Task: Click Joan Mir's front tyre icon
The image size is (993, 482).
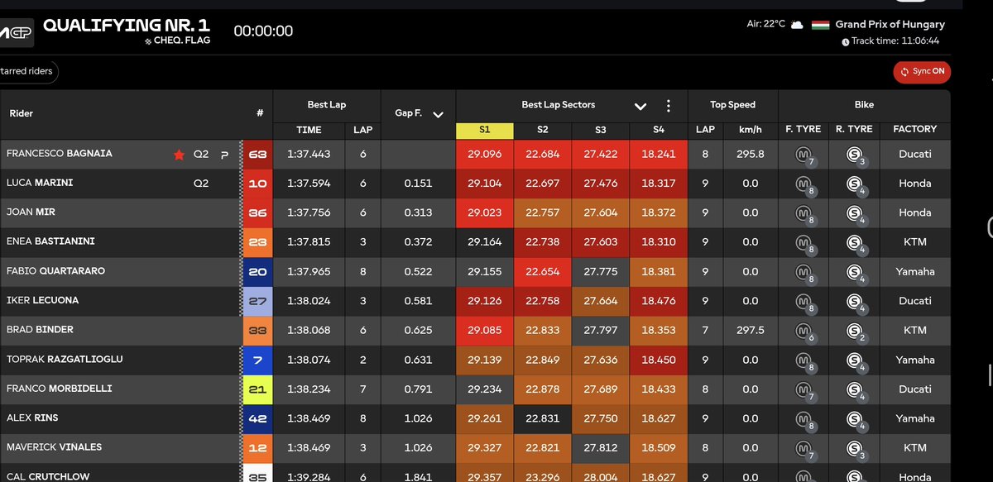Action: (804, 214)
